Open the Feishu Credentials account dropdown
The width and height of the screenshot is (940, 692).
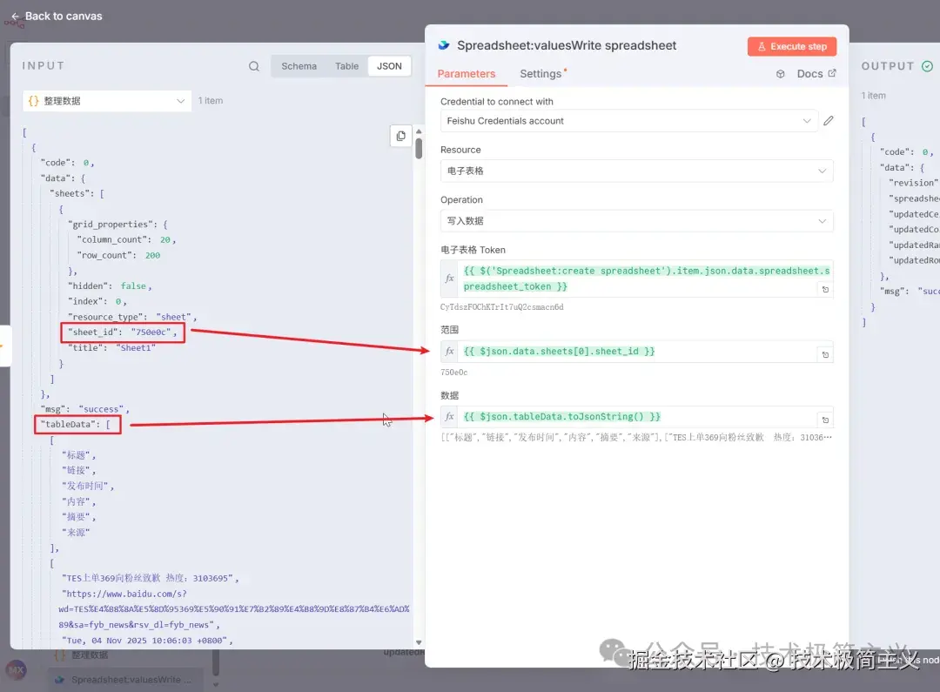point(628,121)
